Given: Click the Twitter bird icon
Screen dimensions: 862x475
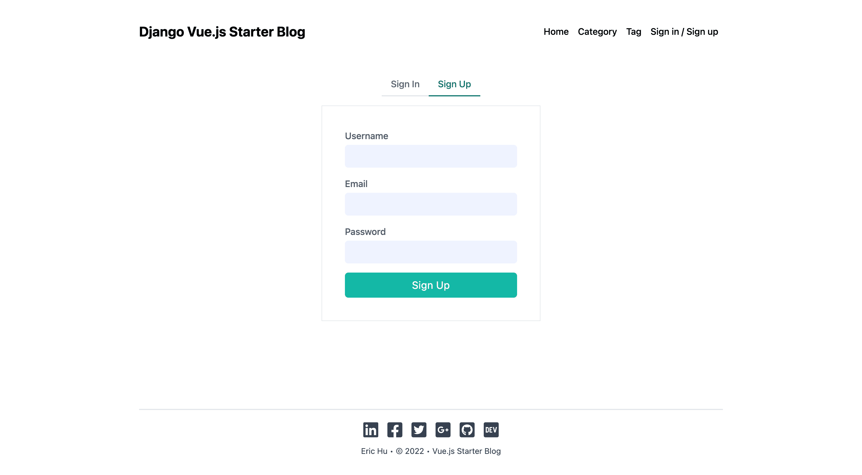Looking at the screenshot, I should click(x=419, y=430).
